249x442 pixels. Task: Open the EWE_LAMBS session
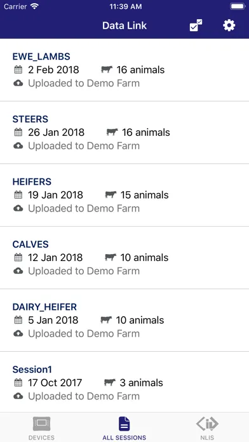click(124, 70)
